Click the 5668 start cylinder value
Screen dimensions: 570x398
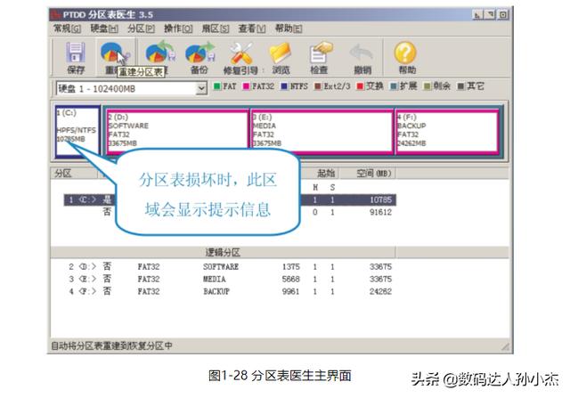(291, 280)
